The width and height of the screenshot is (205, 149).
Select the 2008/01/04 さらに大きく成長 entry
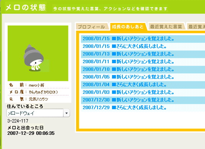click(x=143, y=85)
